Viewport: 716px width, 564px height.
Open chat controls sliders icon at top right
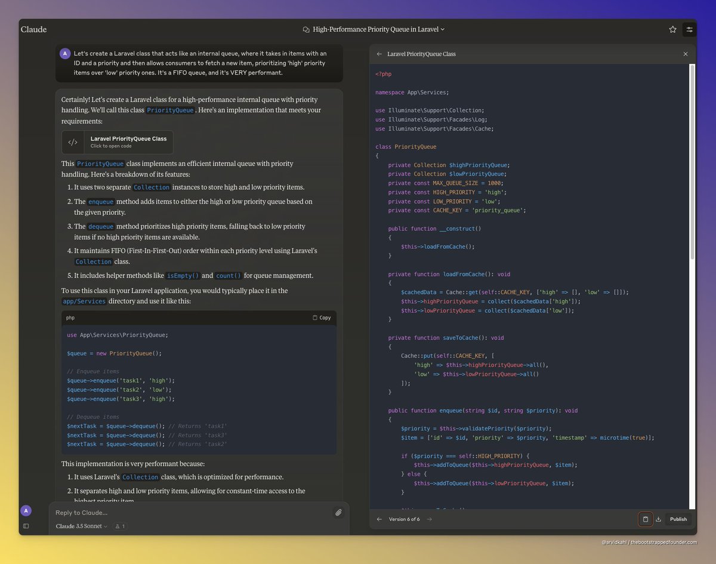pyautogui.click(x=689, y=29)
